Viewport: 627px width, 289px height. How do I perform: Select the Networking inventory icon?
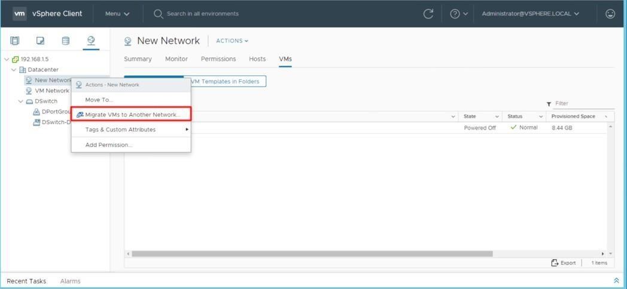coord(91,41)
